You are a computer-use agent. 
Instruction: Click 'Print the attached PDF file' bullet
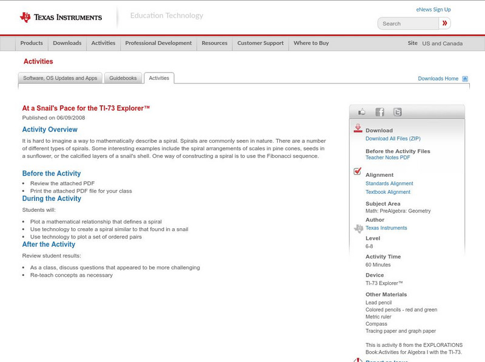[81, 191]
